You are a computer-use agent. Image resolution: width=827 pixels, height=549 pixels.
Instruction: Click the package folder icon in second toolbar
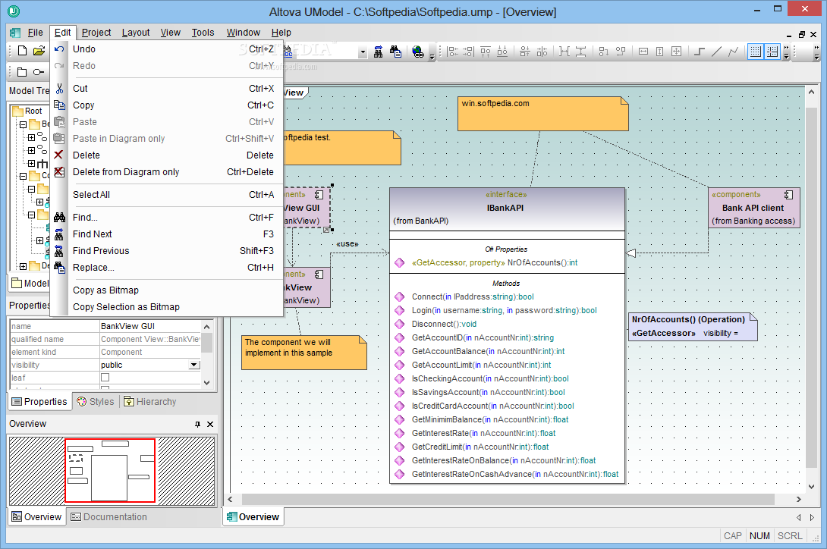pos(22,72)
